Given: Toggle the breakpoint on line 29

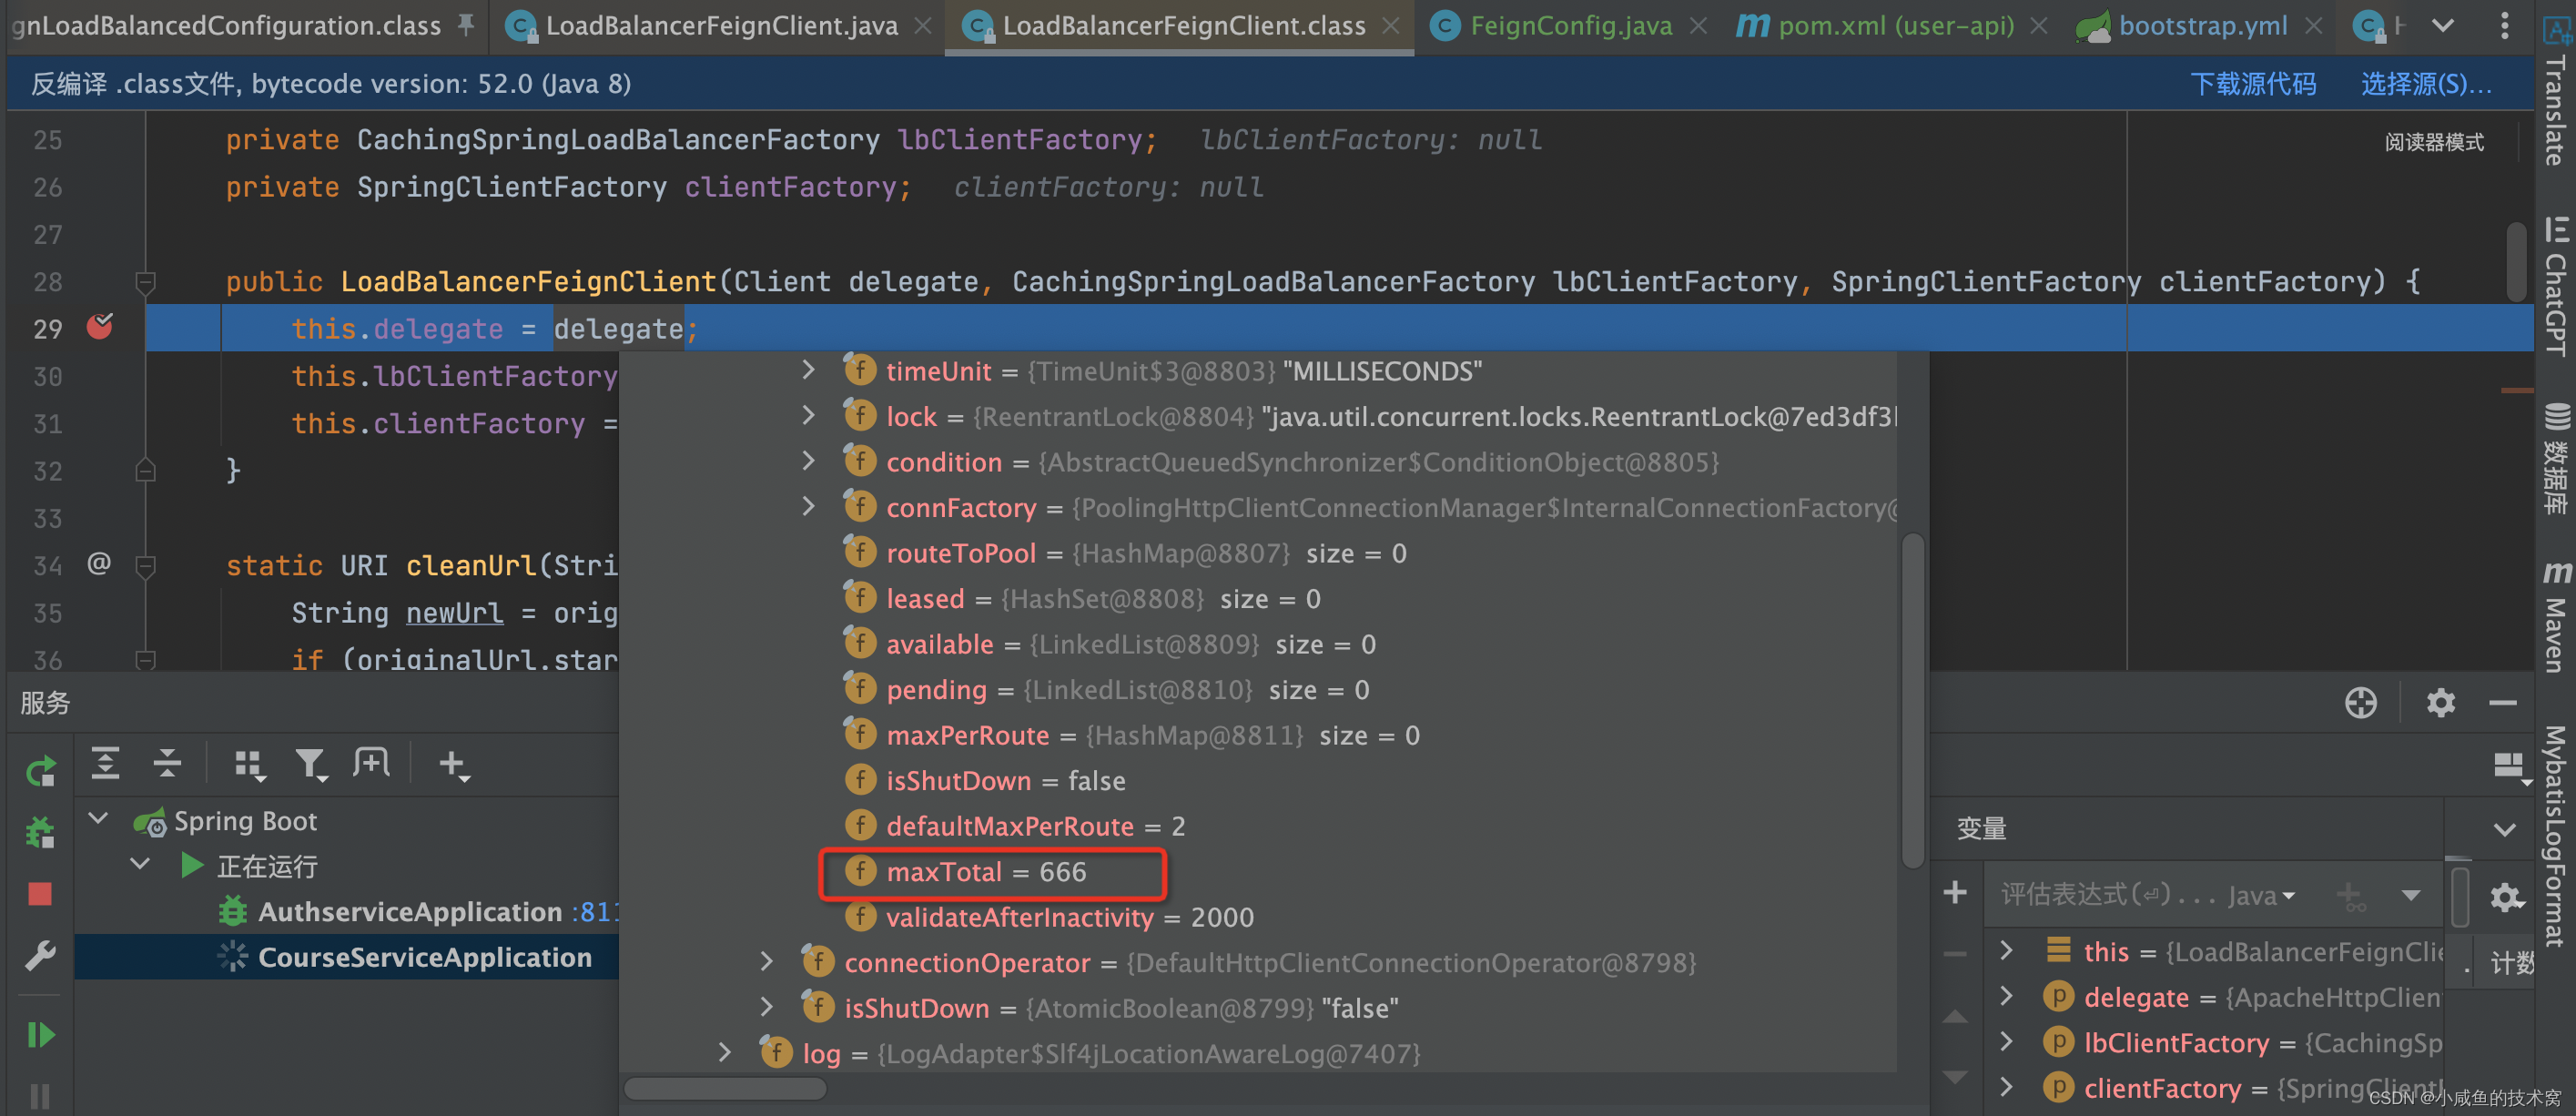Looking at the screenshot, I should pyautogui.click(x=99, y=327).
